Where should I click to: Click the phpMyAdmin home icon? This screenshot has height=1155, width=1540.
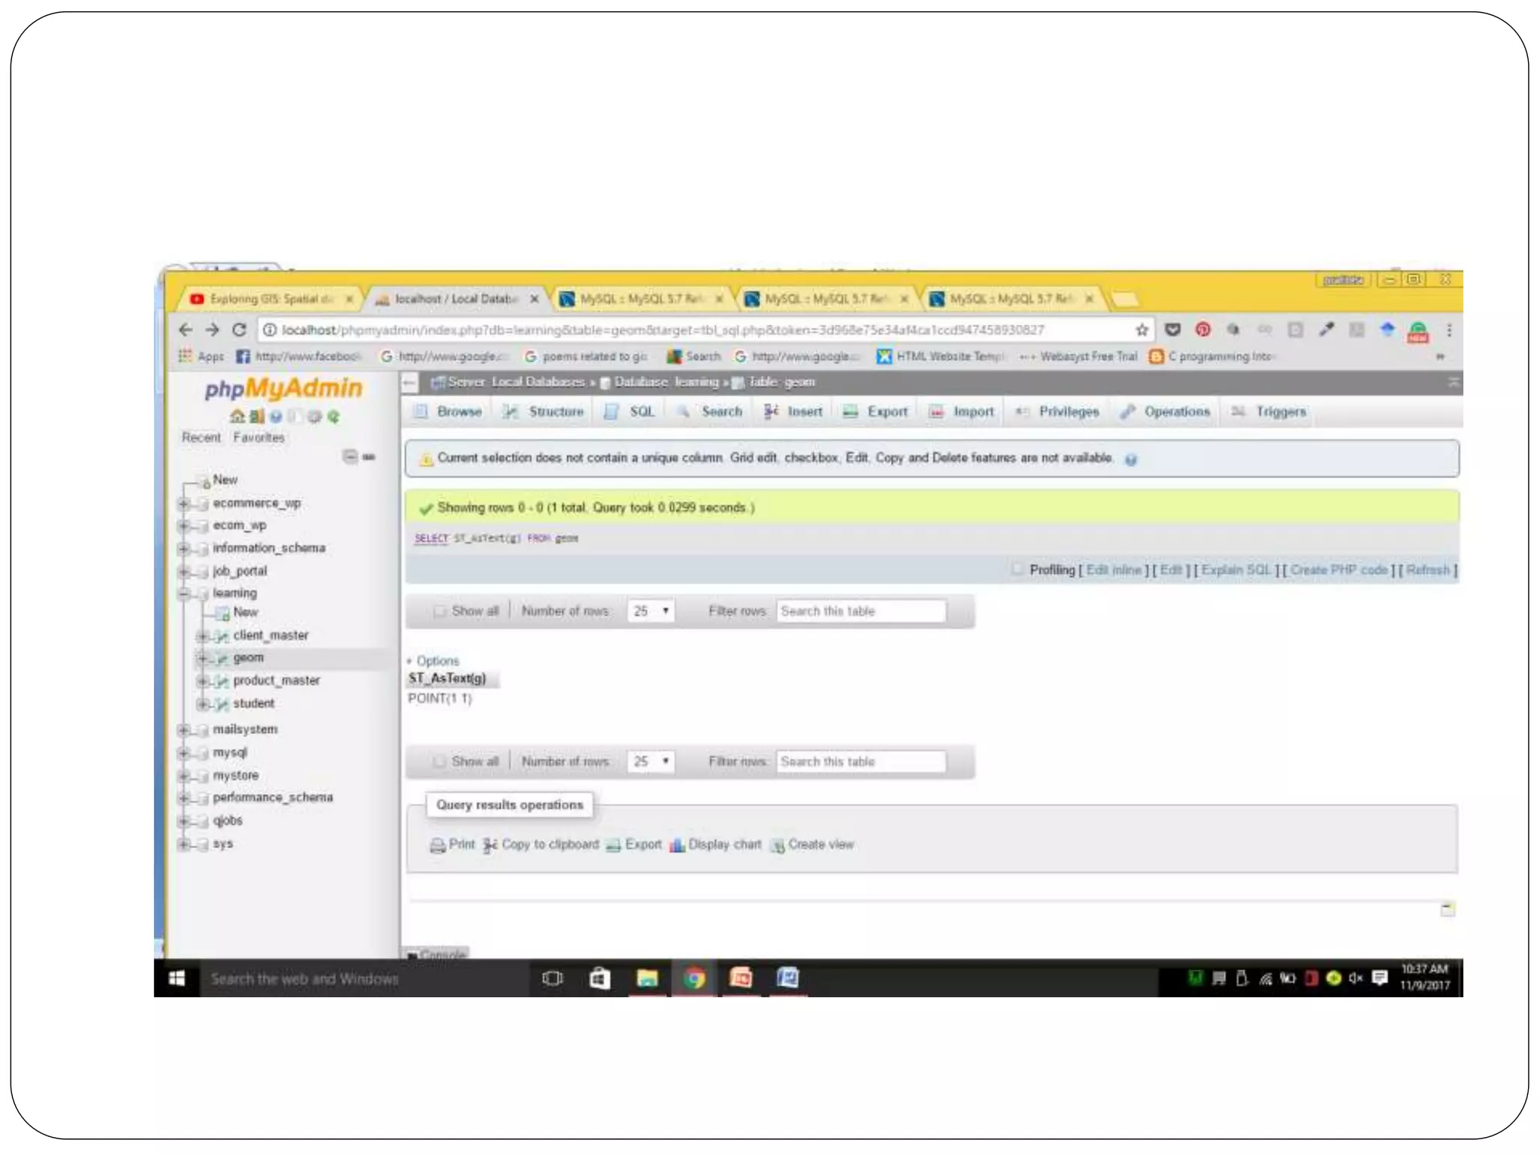[x=237, y=416]
